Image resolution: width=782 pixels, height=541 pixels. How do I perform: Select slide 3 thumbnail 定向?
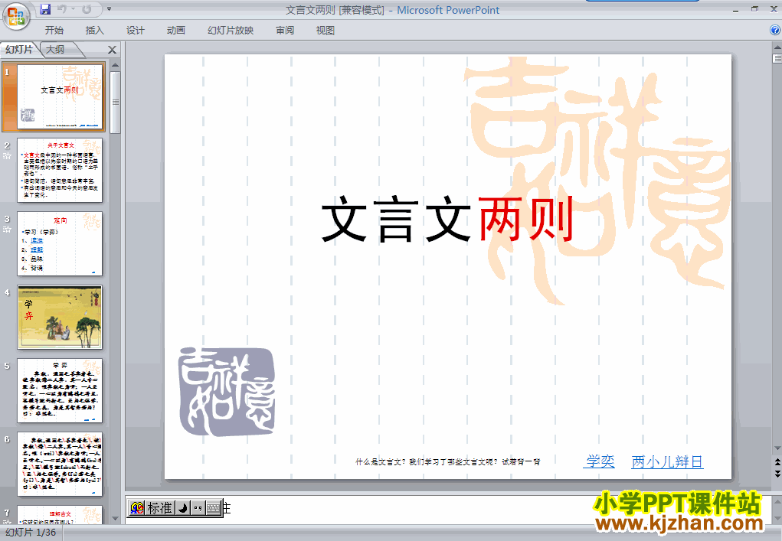(x=60, y=243)
